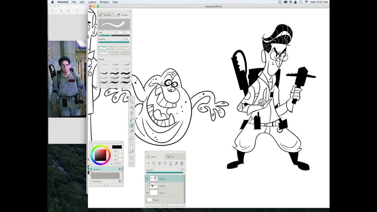Select the dashed rectangle selection tool
Viewport: 377px width, 212px height.
(132, 144)
